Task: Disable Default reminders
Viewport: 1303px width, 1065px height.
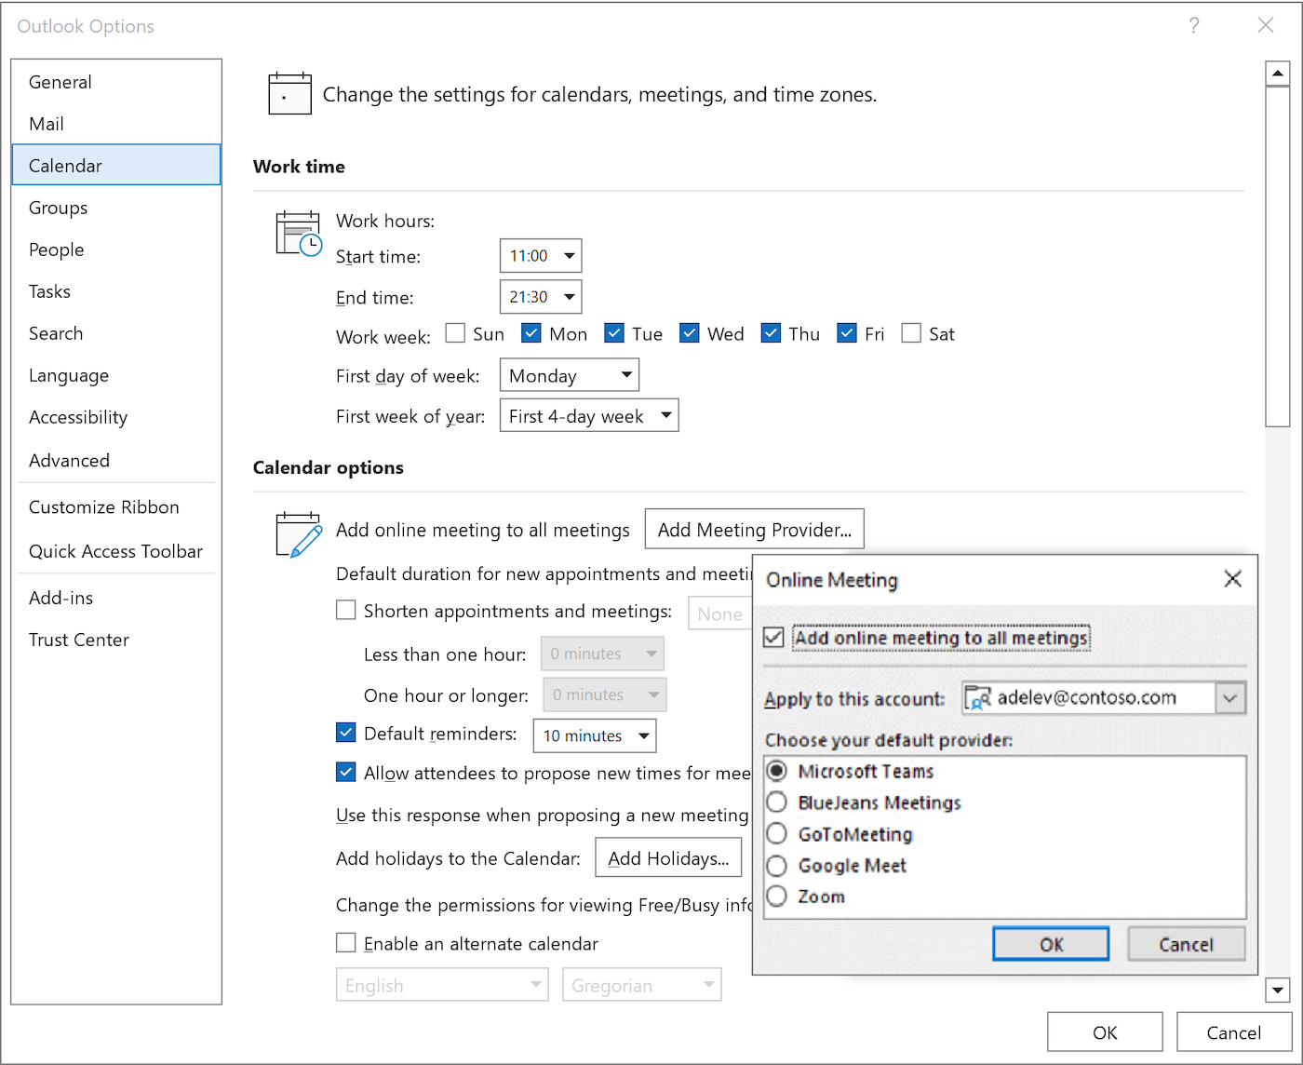Action: pos(345,733)
